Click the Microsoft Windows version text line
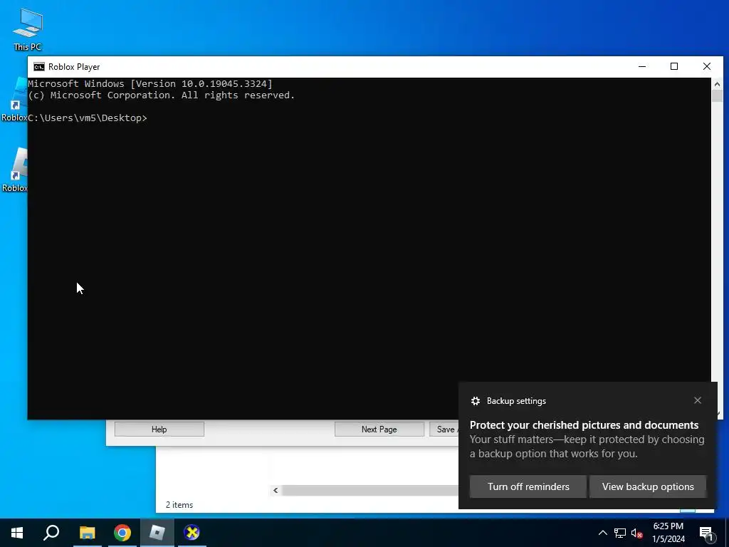The width and height of the screenshot is (729, 547). (150, 84)
